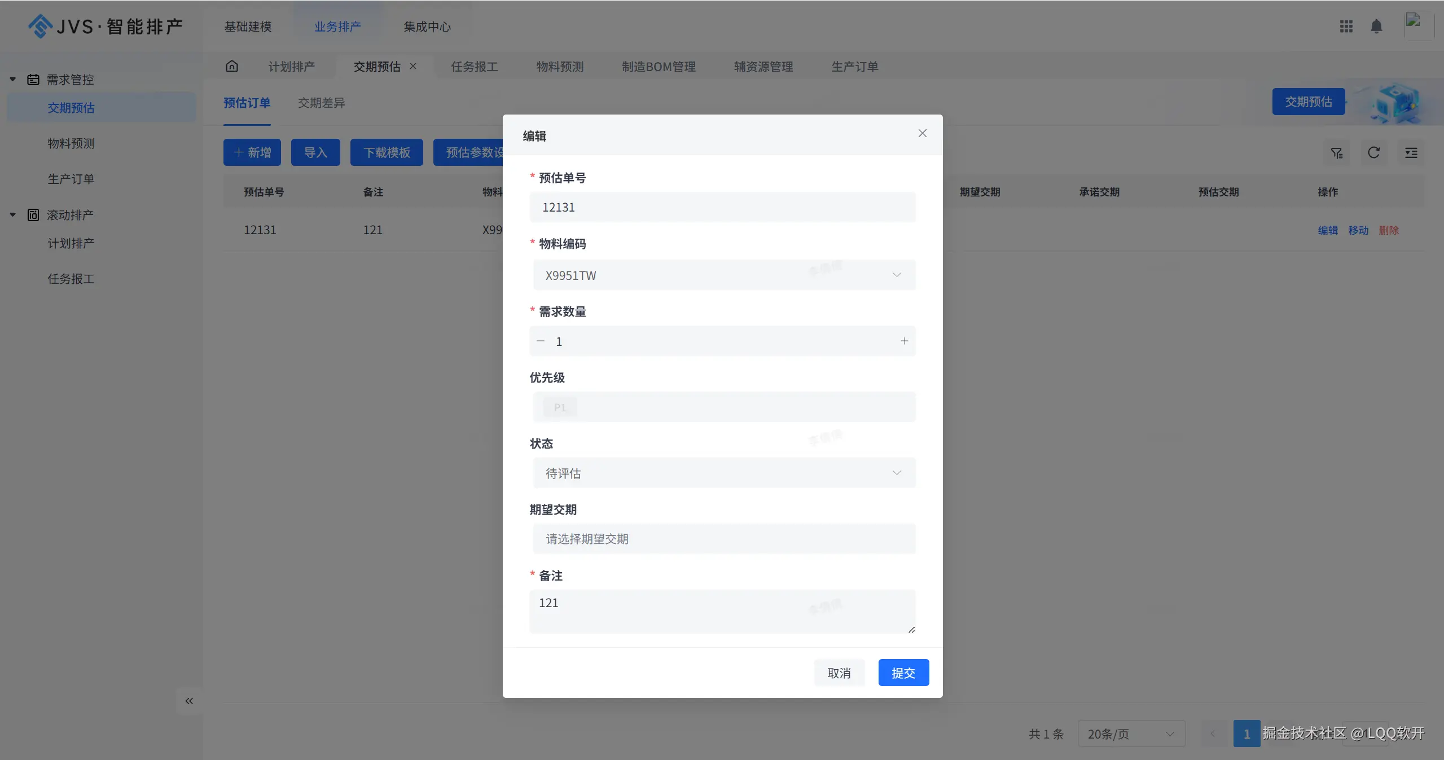Click the notification bell icon

pyautogui.click(x=1376, y=26)
